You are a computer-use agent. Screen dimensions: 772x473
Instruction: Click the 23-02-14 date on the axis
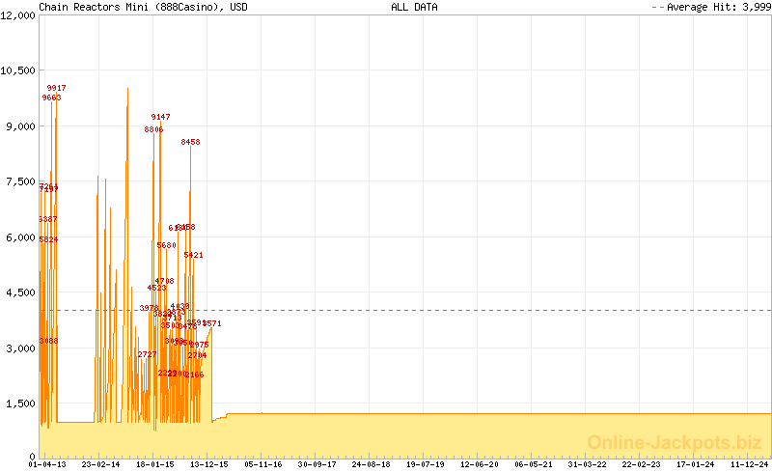pyautogui.click(x=100, y=464)
